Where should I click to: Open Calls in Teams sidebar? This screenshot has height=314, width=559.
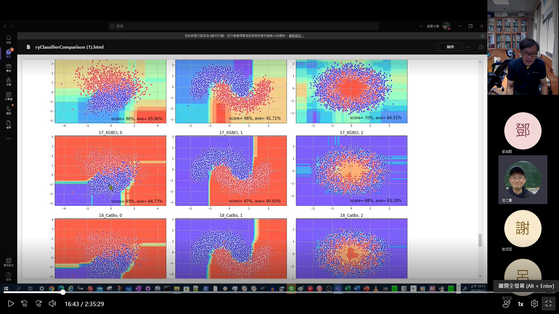point(8,110)
